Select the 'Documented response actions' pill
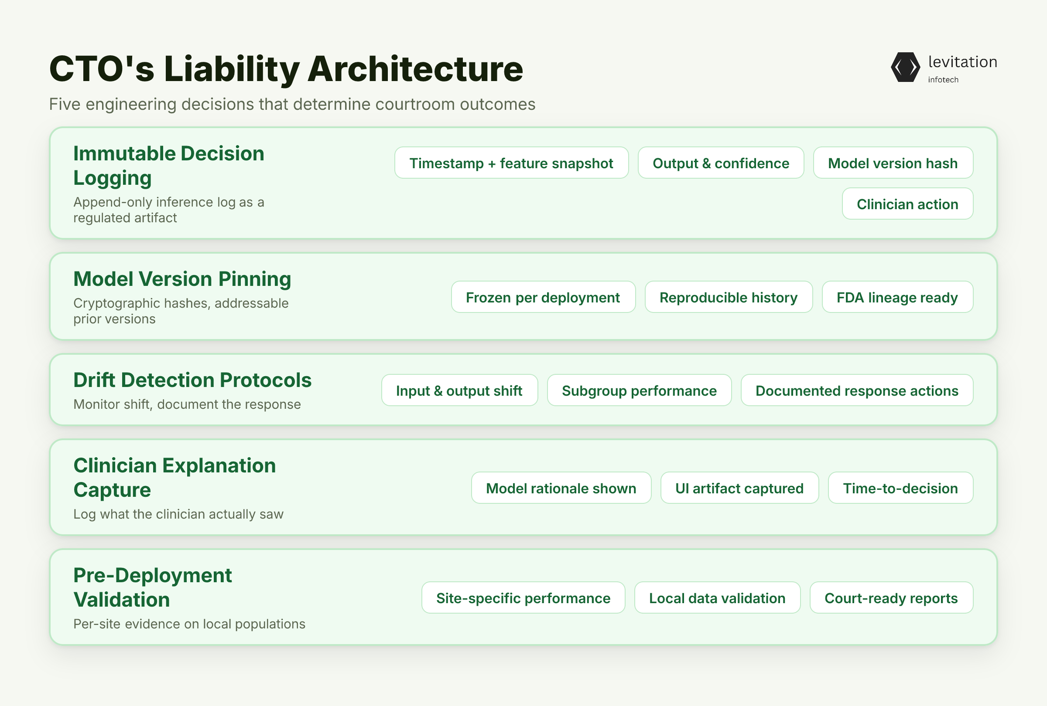The width and height of the screenshot is (1047, 706). (x=857, y=390)
